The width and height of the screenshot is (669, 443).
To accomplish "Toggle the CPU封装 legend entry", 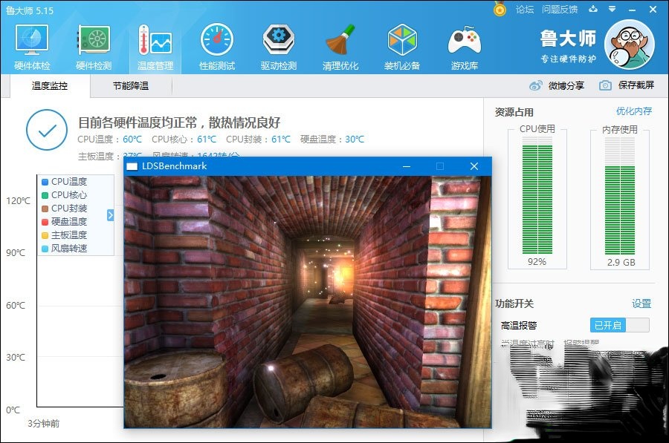I will pos(65,209).
